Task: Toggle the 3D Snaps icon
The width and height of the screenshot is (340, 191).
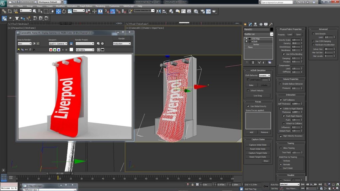Action: coord(107,11)
